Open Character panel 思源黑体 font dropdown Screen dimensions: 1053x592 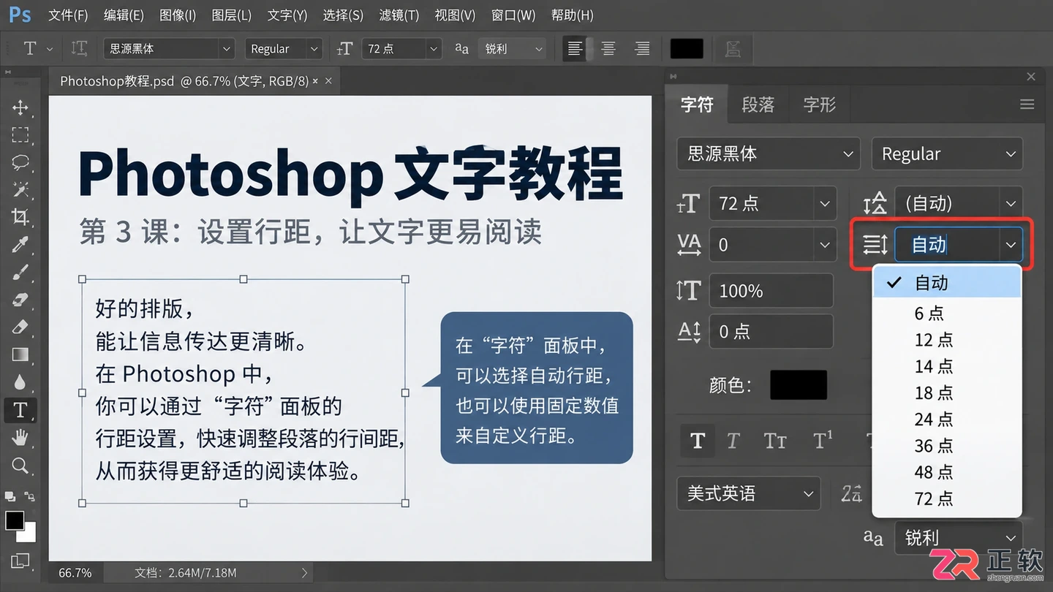tap(769, 154)
